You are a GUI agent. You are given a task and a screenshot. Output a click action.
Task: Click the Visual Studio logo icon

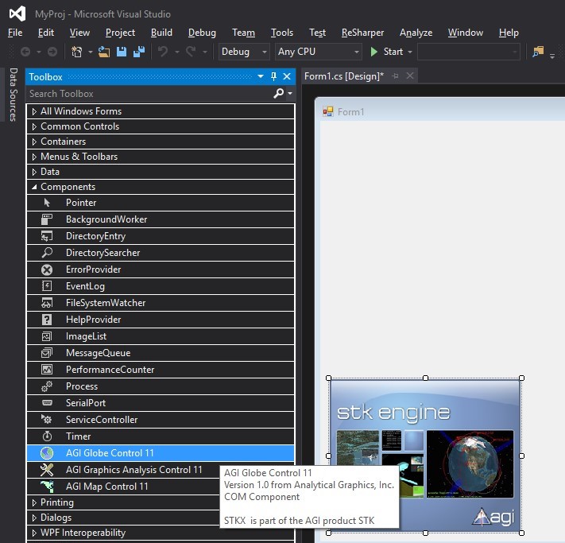17,14
